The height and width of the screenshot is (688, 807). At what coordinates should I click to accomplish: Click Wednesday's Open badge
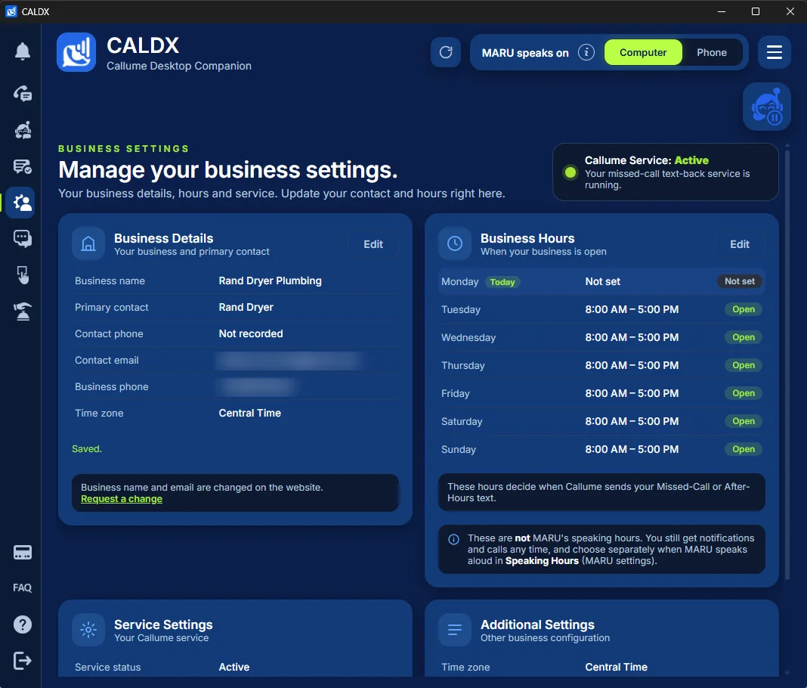click(x=744, y=336)
